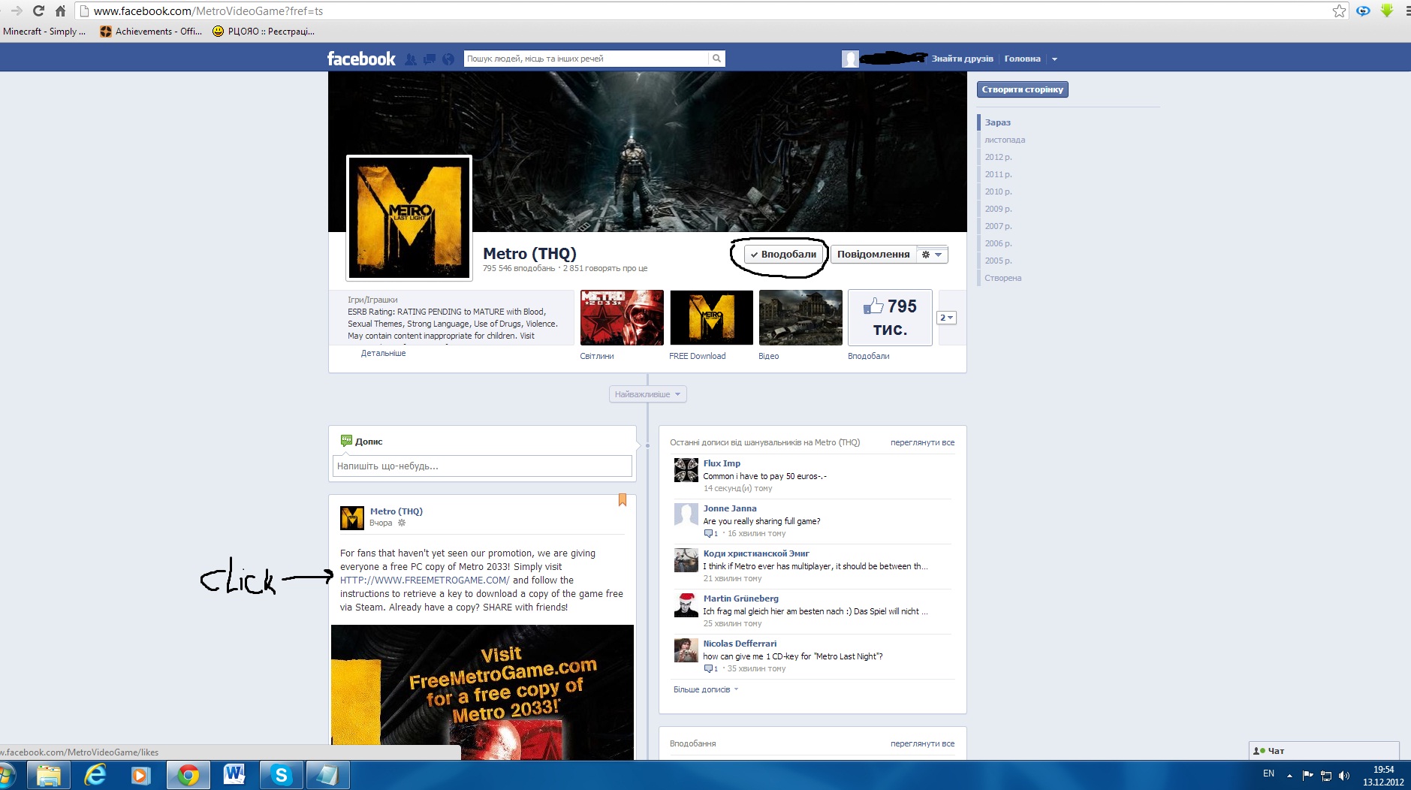The height and width of the screenshot is (790, 1411).
Task: Open the Facebook messages icon
Action: click(x=430, y=59)
